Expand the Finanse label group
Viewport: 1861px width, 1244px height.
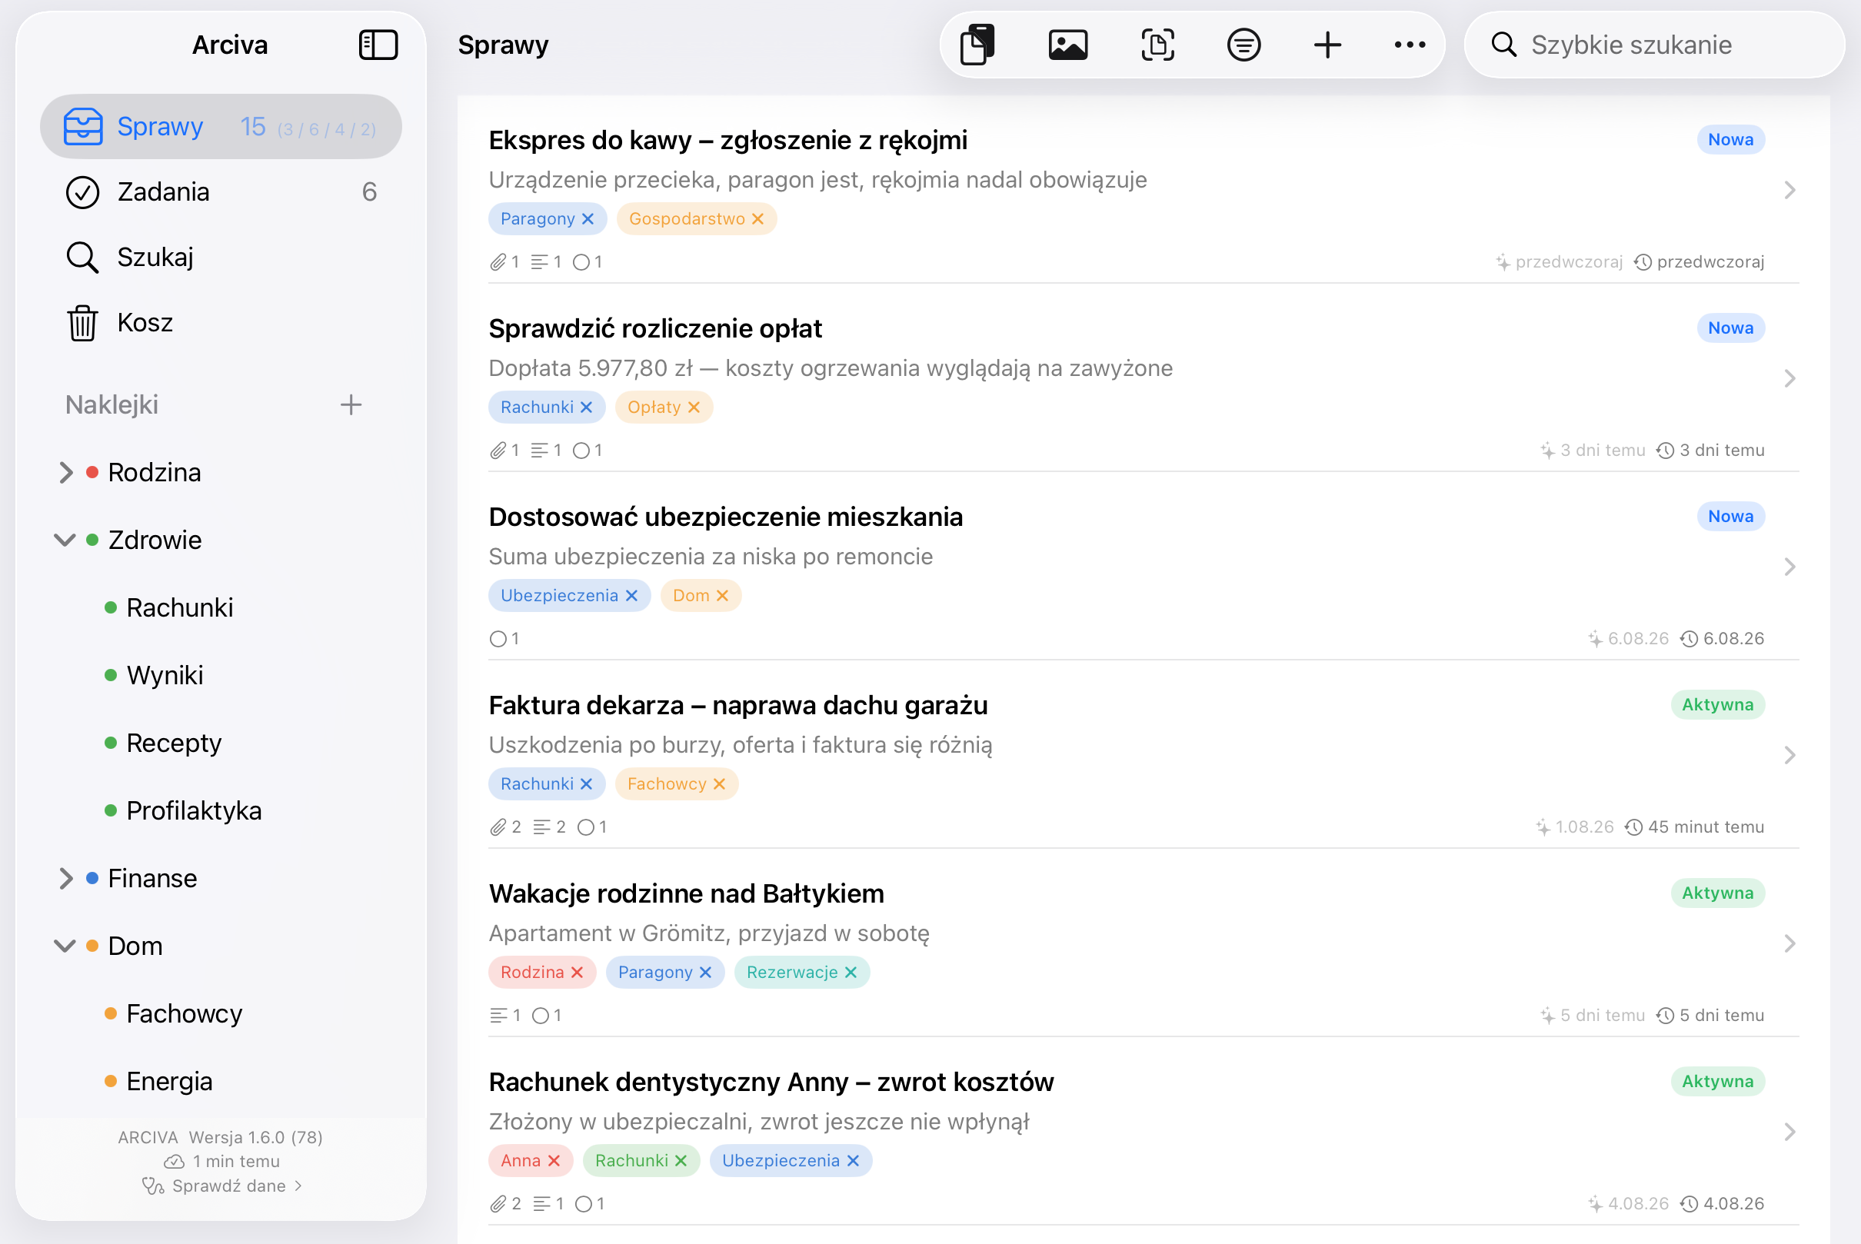coord(66,879)
